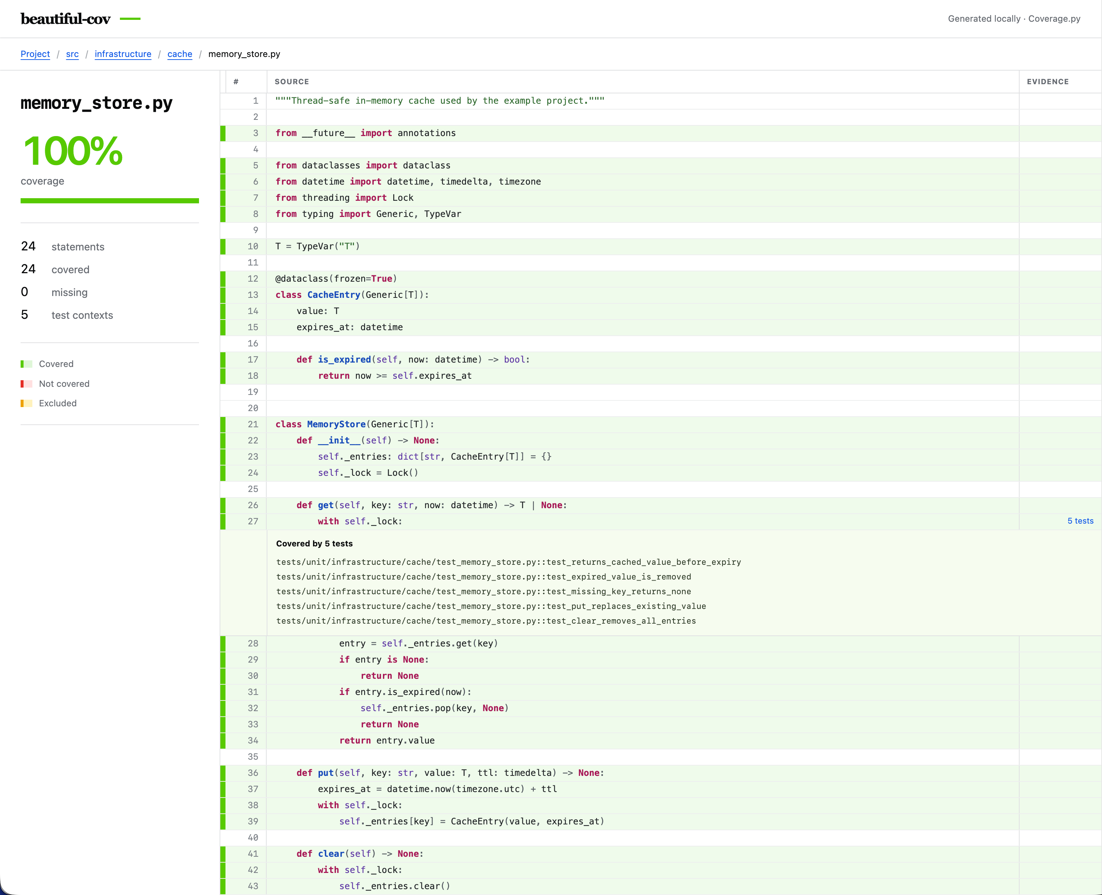Image resolution: width=1102 pixels, height=895 pixels.
Task: Click the # column header
Action: (x=236, y=82)
